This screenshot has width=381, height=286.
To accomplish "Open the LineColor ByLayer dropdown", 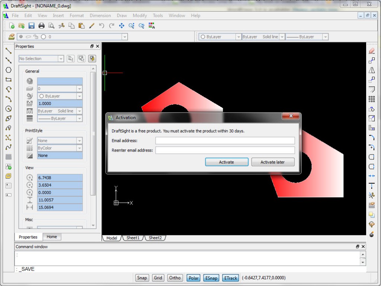I will coord(238,36).
